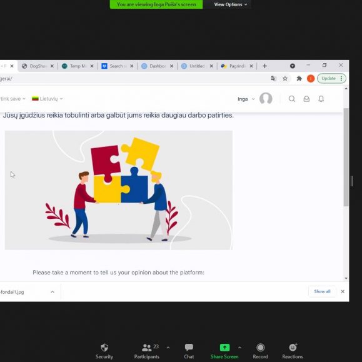The height and width of the screenshot is (362, 362).
Task: Expand the arrow next to Share Screen
Action: 239,348
